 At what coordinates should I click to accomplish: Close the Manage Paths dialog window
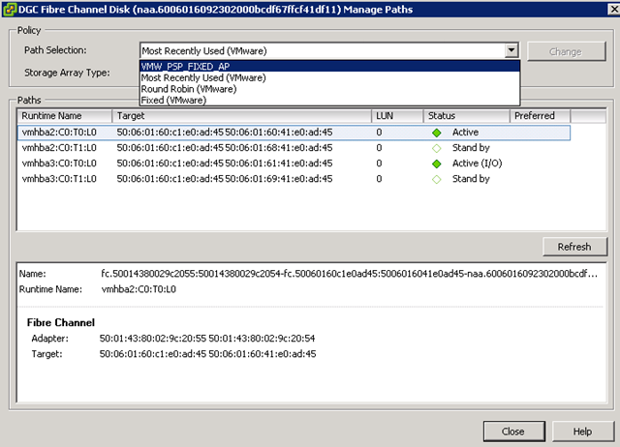(x=614, y=9)
